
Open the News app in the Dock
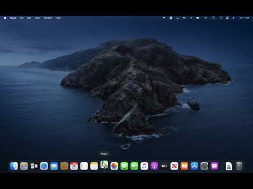[174, 166]
